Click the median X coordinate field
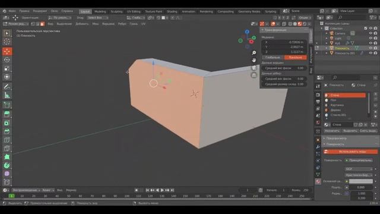 click(284, 42)
